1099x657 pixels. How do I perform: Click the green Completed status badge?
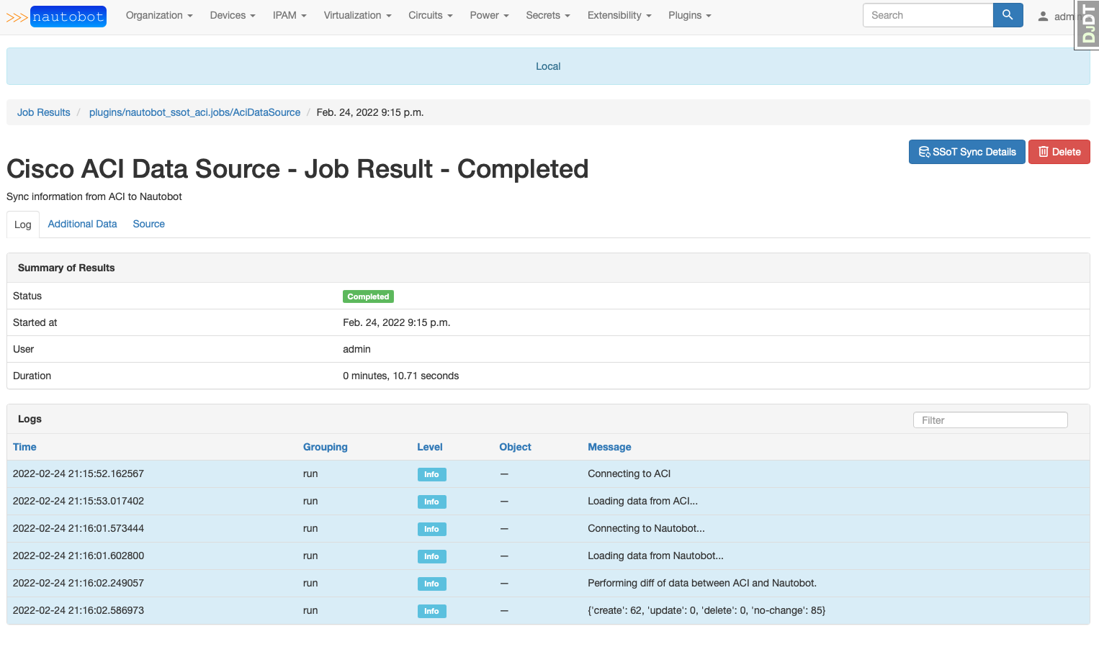pyautogui.click(x=368, y=296)
